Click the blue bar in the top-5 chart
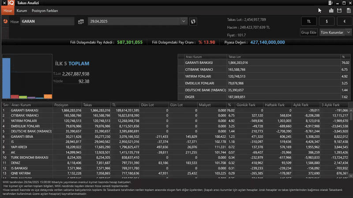 pyautogui.click(x=6, y=78)
